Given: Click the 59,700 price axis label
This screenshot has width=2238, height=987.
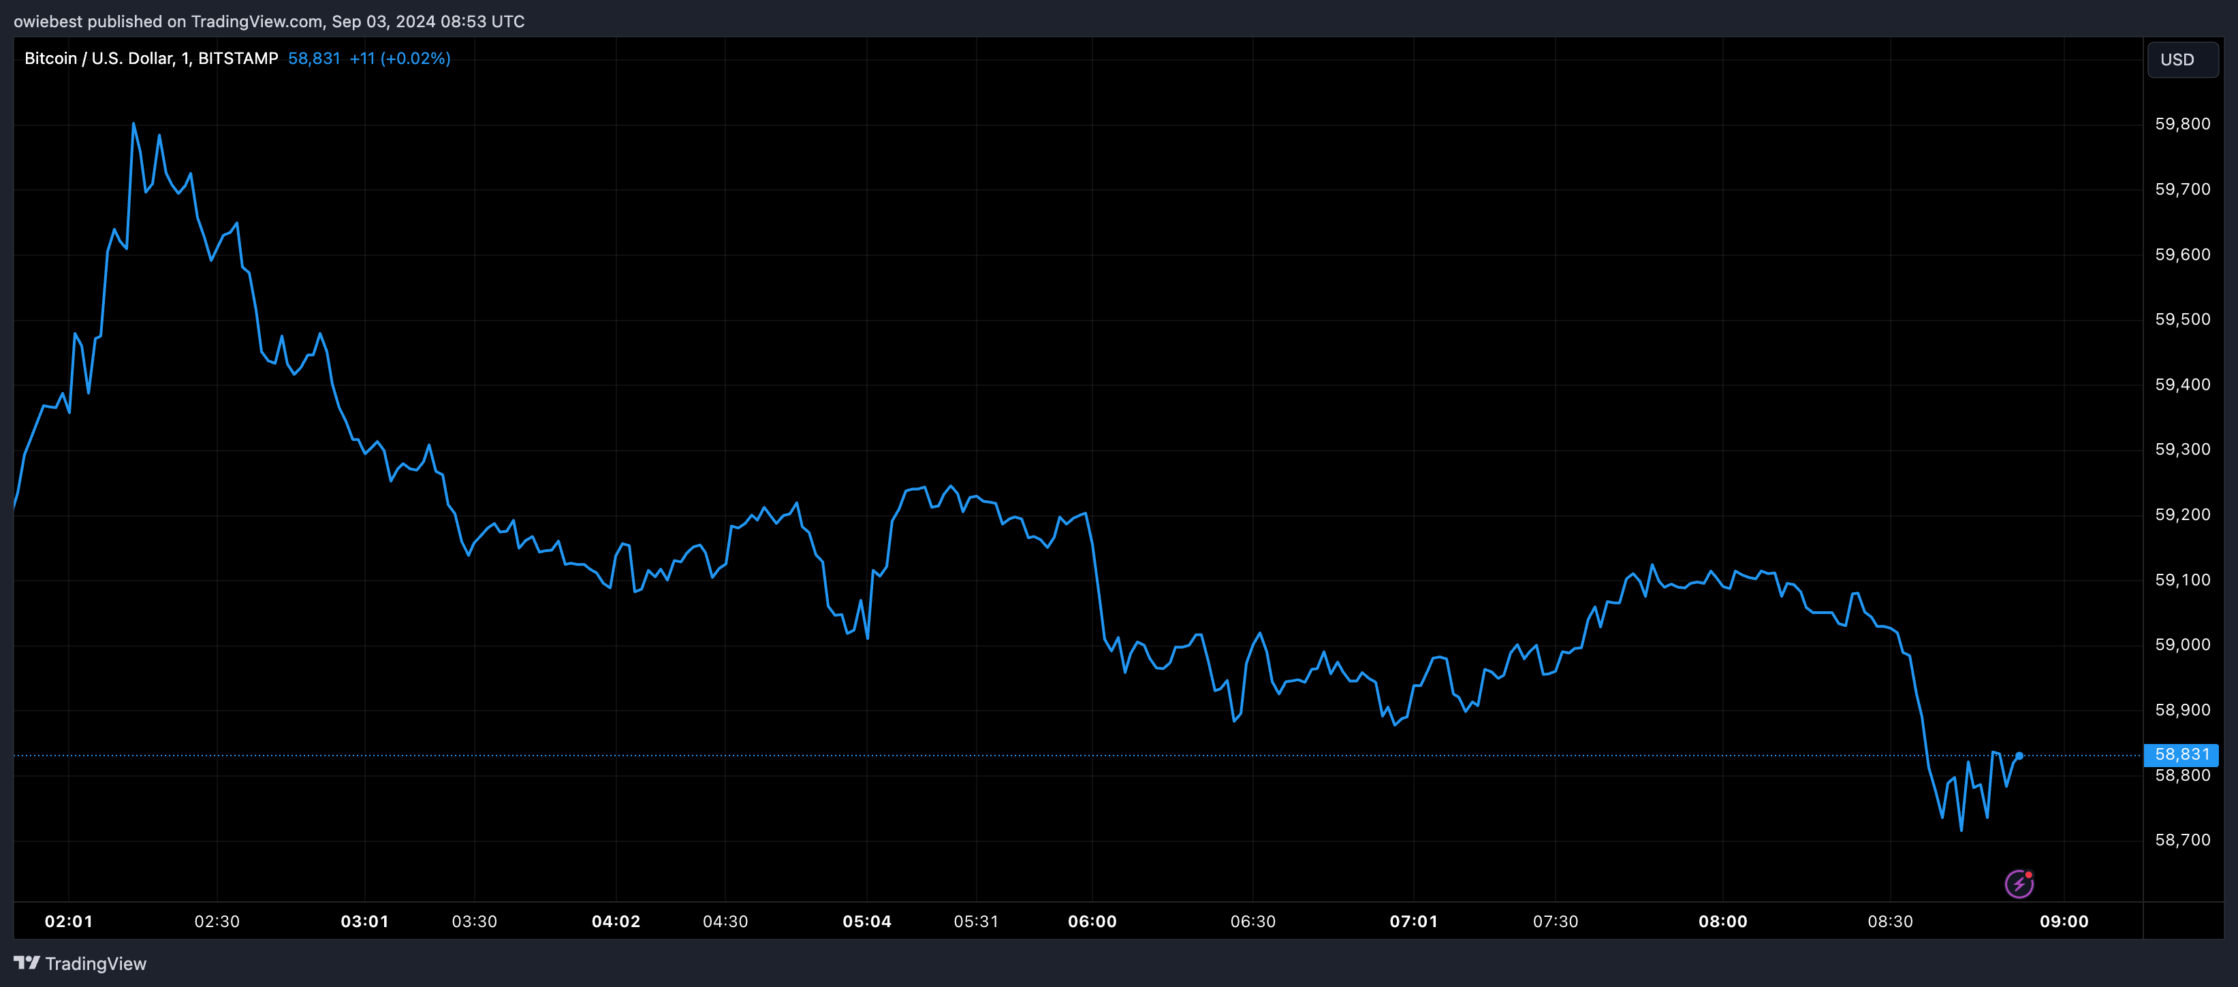Looking at the screenshot, I should click(2182, 189).
